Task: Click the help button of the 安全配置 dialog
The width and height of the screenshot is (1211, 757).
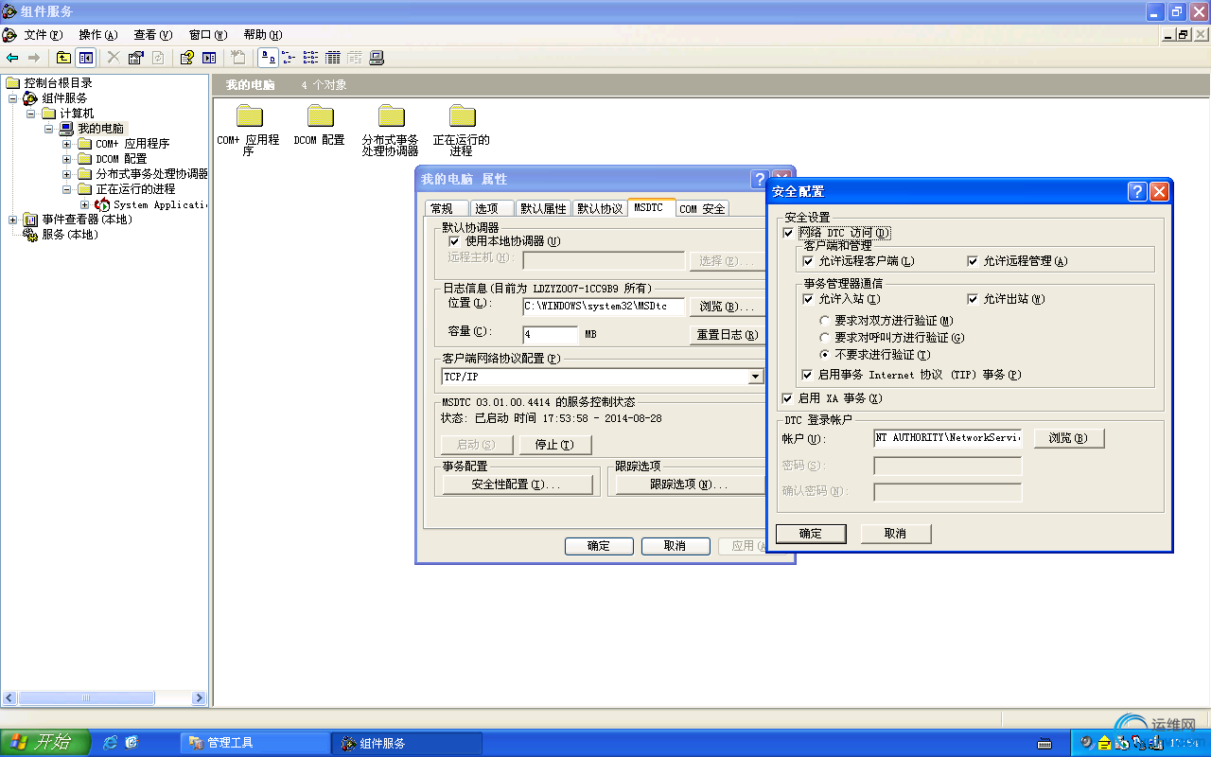Action: pyautogui.click(x=1138, y=191)
